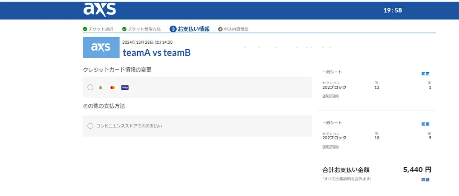Click the 19:58 countdown timer
459x196 pixels.
(x=393, y=10)
